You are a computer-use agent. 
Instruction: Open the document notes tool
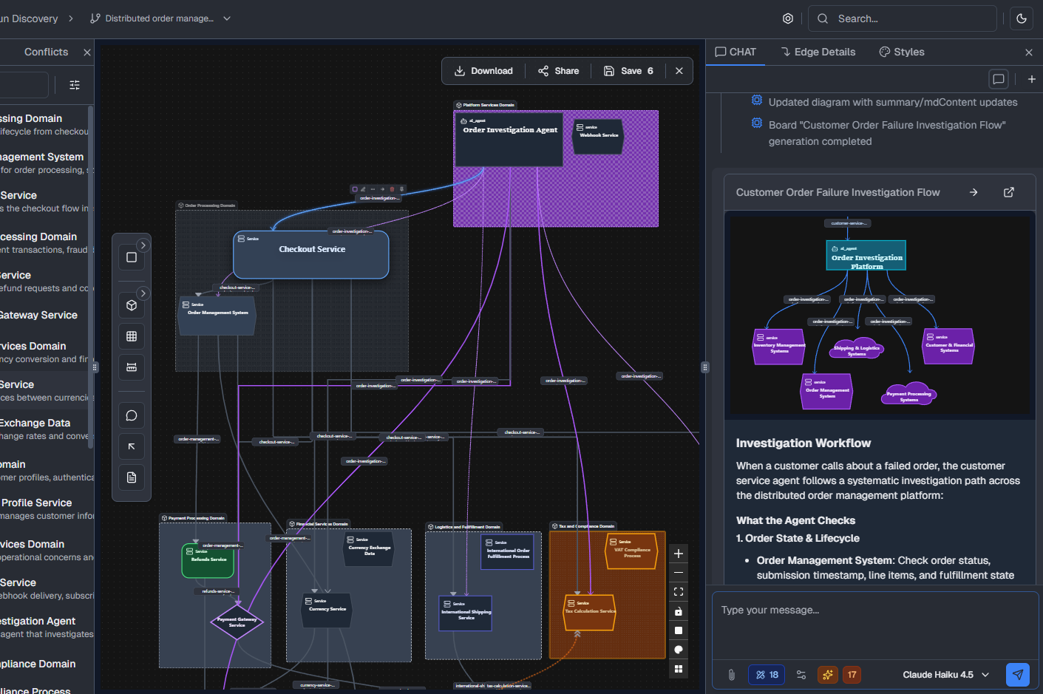(132, 477)
